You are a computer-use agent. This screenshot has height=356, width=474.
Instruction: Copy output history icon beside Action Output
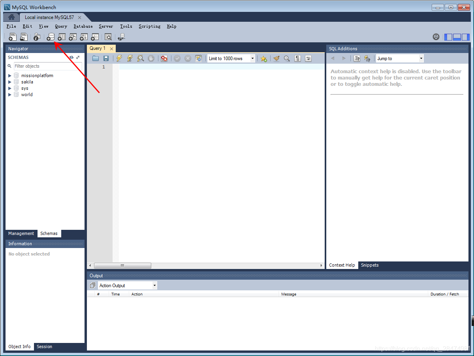pyautogui.click(x=92, y=285)
